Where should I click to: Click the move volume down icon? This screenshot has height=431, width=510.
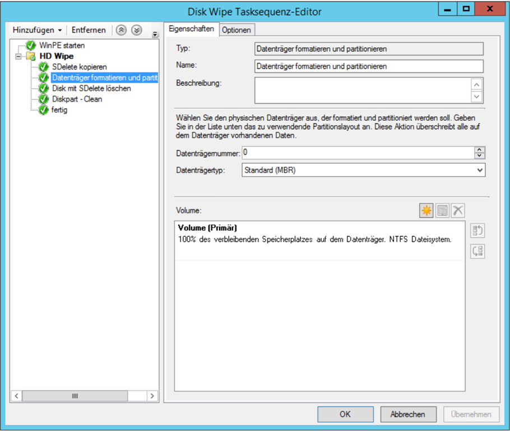tap(477, 251)
